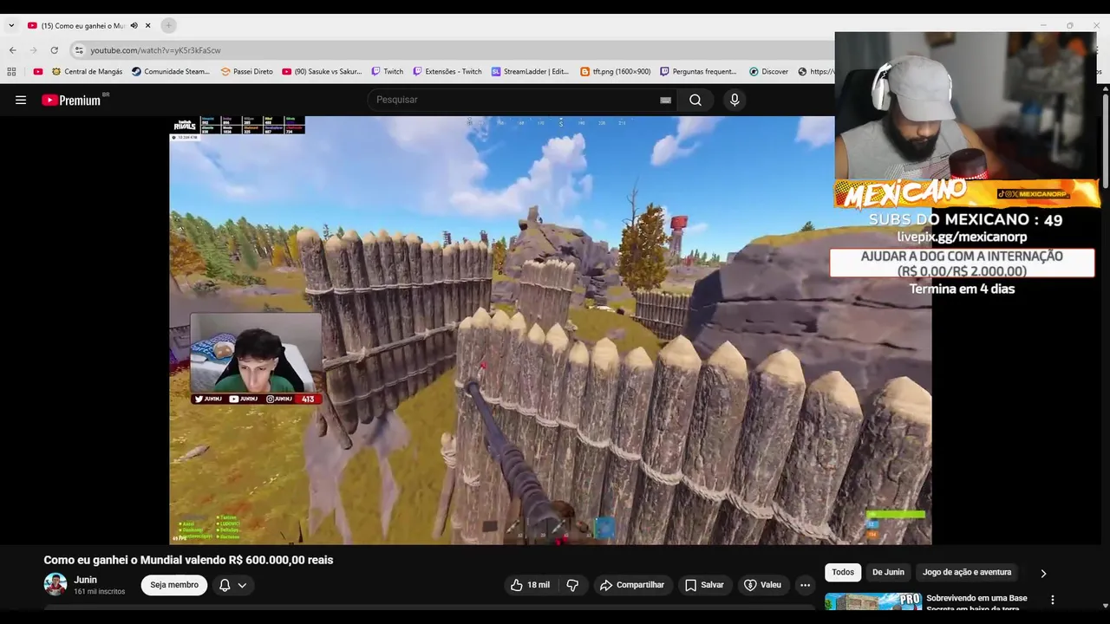Open the tab search dropdown arrow
The image size is (1110, 624).
click(11, 25)
